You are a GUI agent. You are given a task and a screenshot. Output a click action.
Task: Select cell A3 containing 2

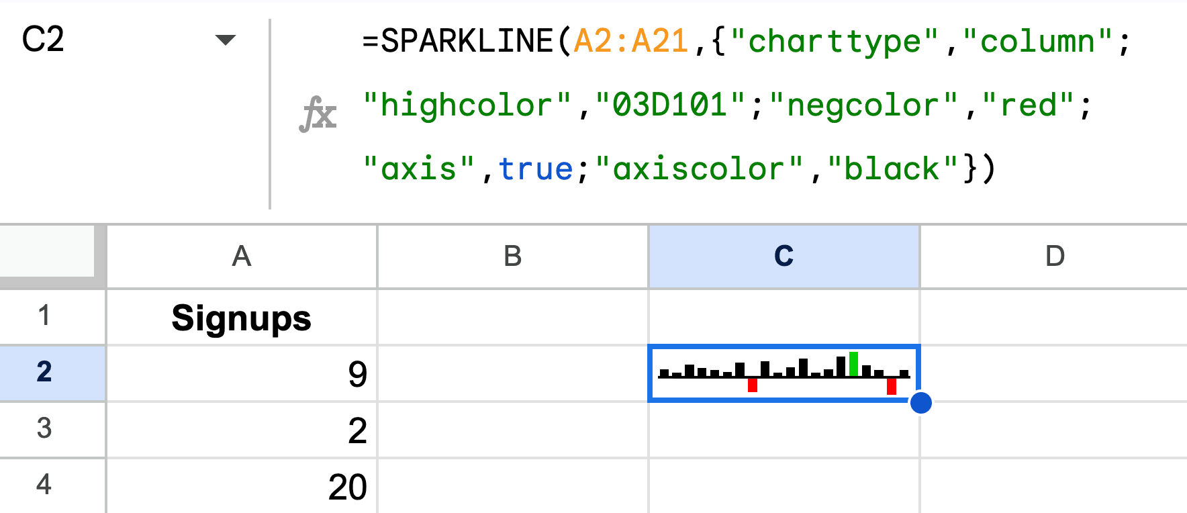[x=242, y=430]
